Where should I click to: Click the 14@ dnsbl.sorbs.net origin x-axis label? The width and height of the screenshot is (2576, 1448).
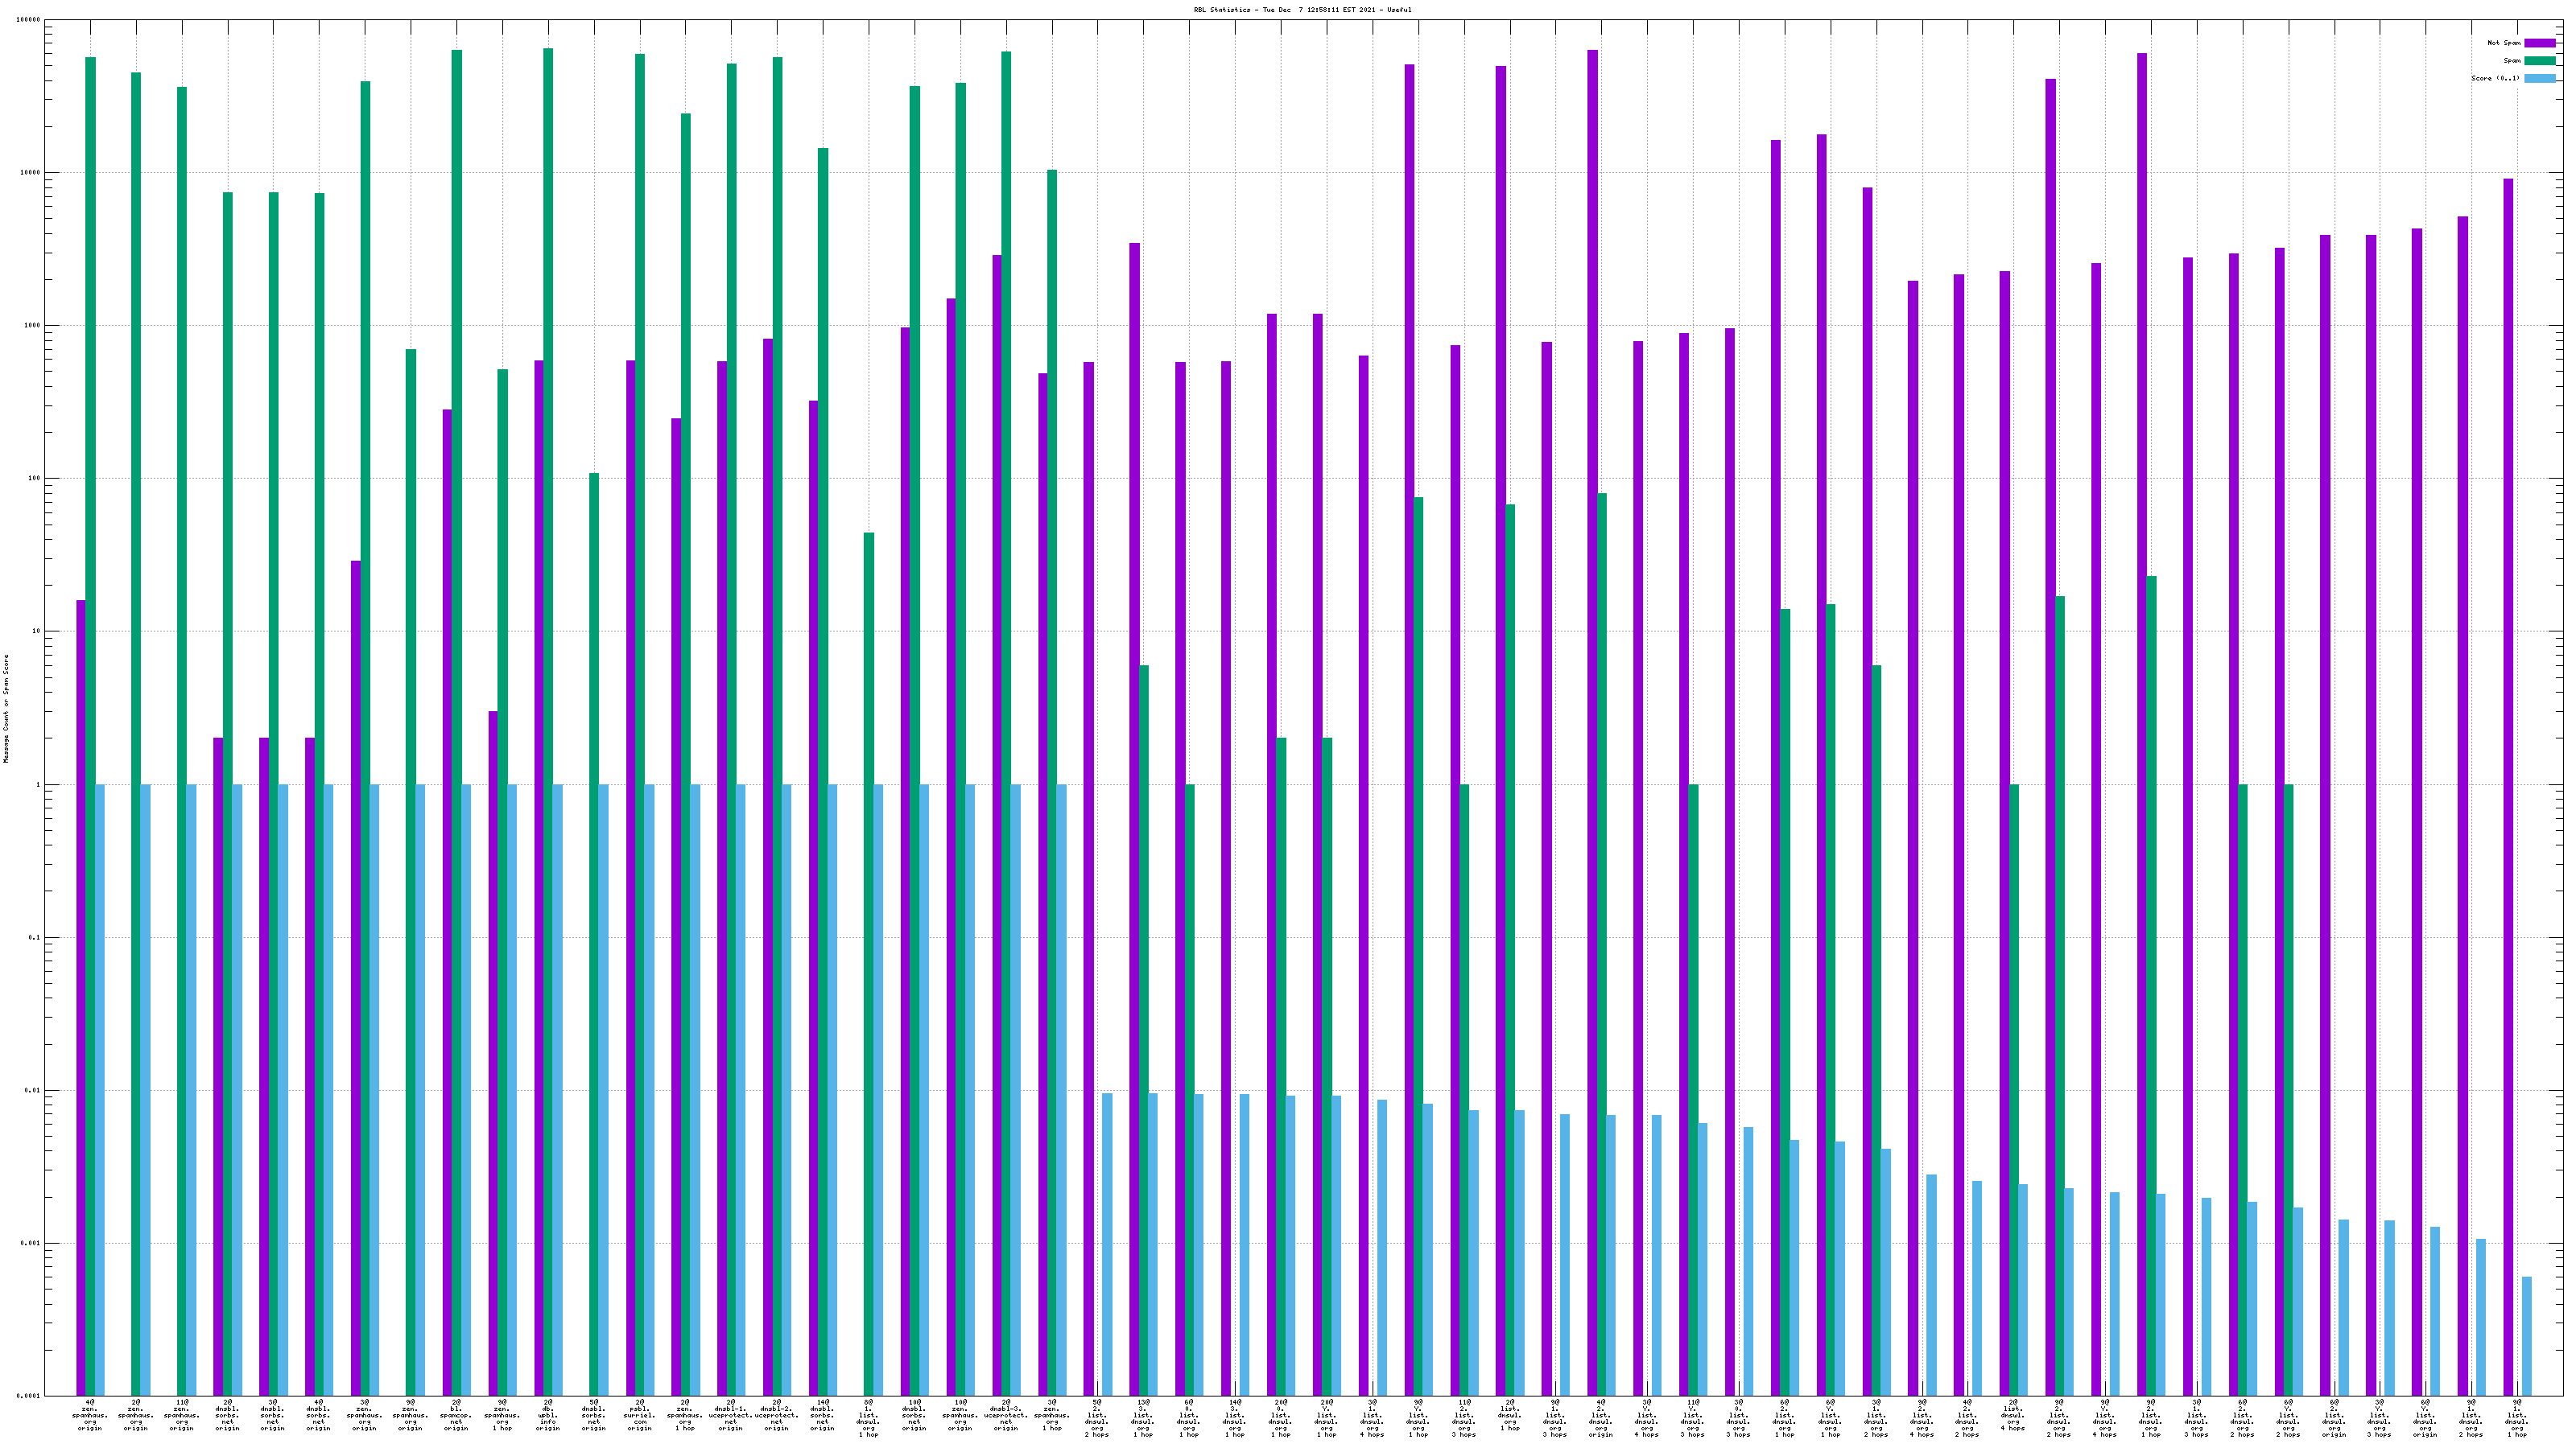[822, 1415]
